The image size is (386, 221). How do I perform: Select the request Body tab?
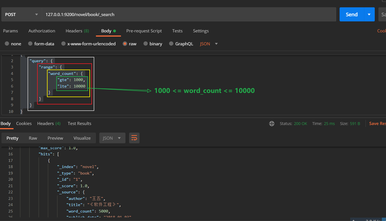click(x=108, y=31)
